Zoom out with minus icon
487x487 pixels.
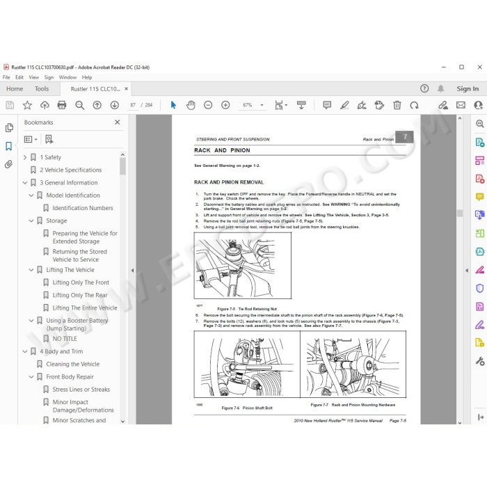pos(208,105)
